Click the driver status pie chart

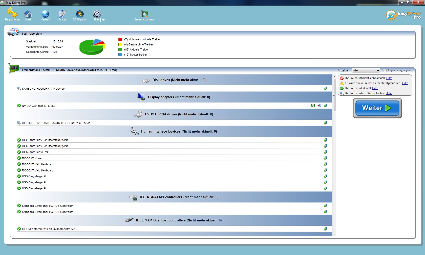click(92, 47)
